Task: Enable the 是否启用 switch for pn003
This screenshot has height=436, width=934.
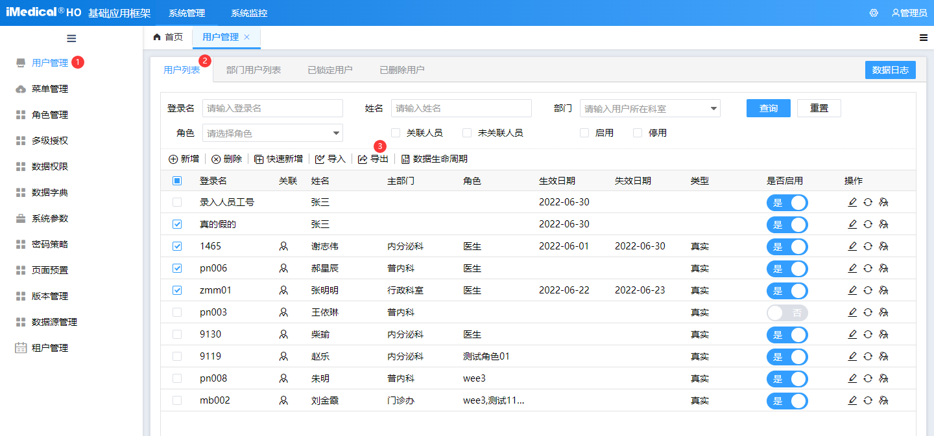Action: 787,312
